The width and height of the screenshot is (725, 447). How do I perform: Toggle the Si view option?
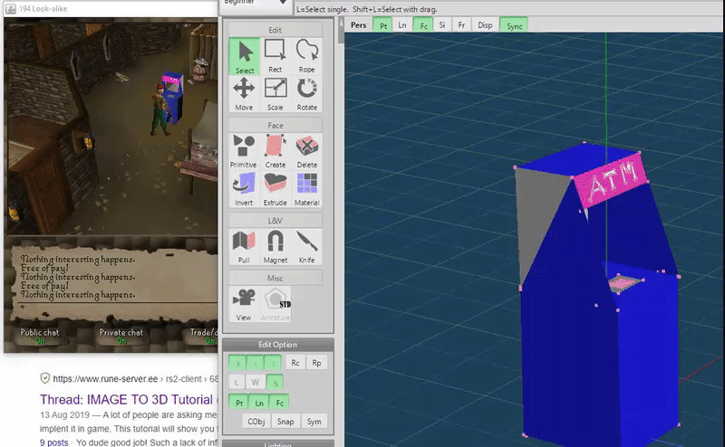[x=442, y=25]
